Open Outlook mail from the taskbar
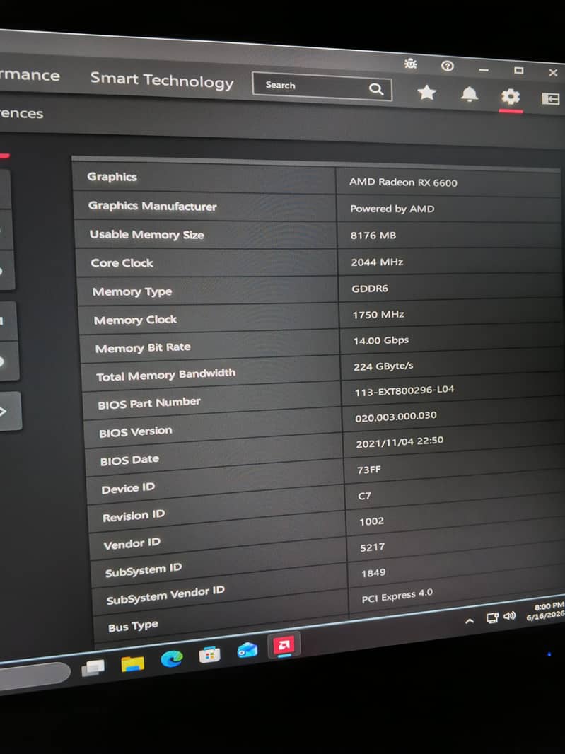565x754 pixels. point(247,651)
